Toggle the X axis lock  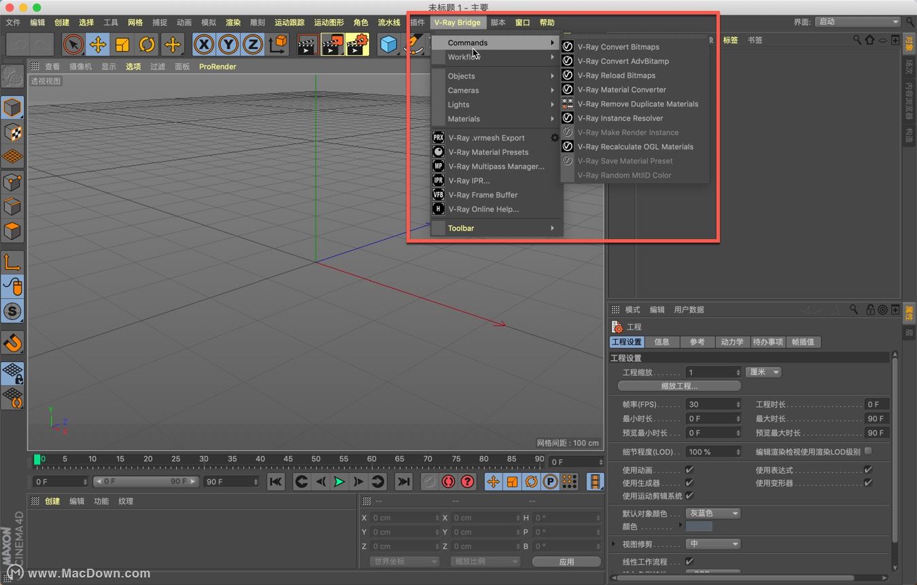(203, 45)
